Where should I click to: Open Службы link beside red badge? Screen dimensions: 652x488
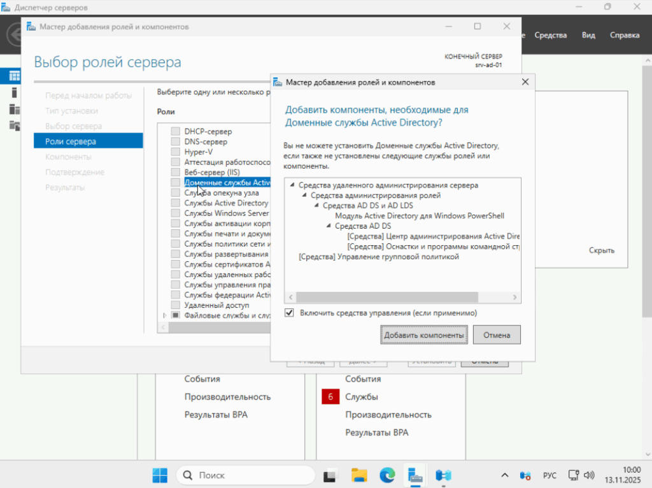click(x=362, y=397)
